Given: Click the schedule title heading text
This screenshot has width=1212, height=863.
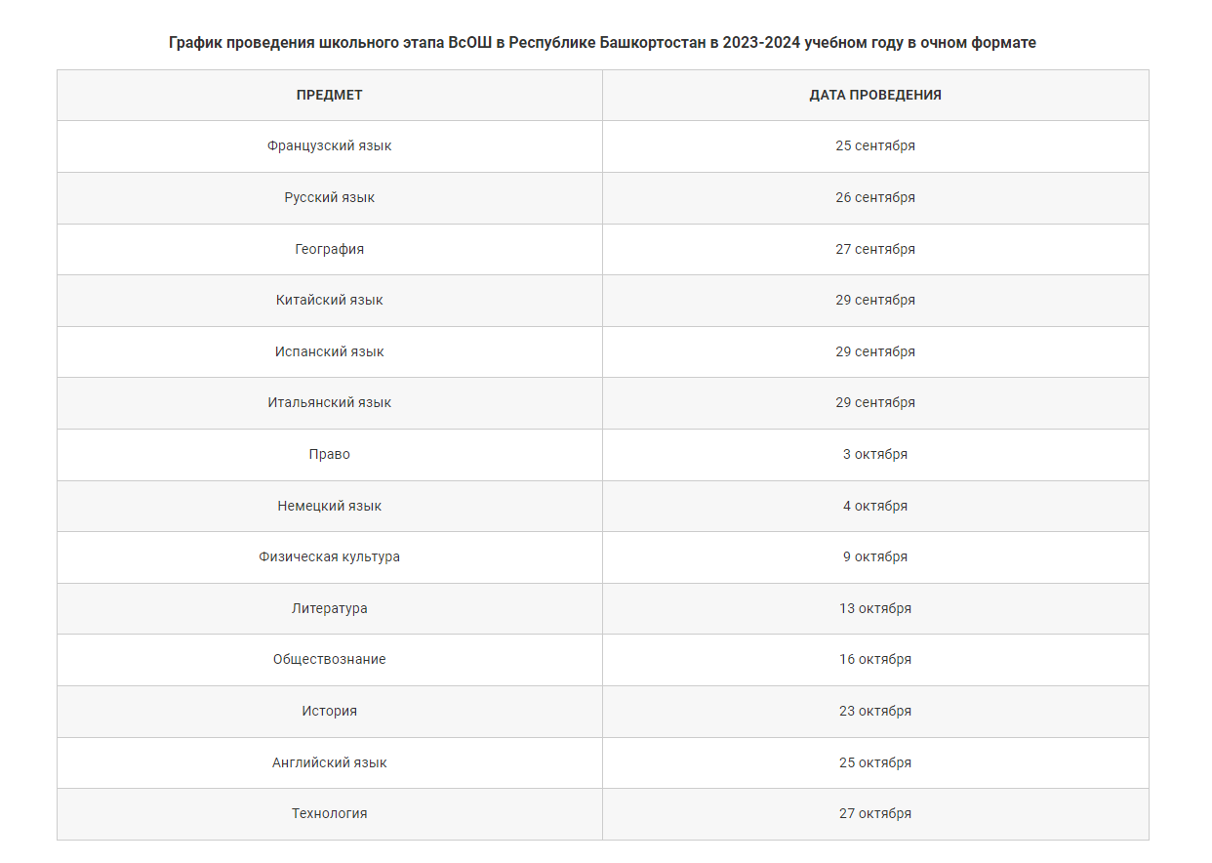Looking at the screenshot, I should [602, 43].
